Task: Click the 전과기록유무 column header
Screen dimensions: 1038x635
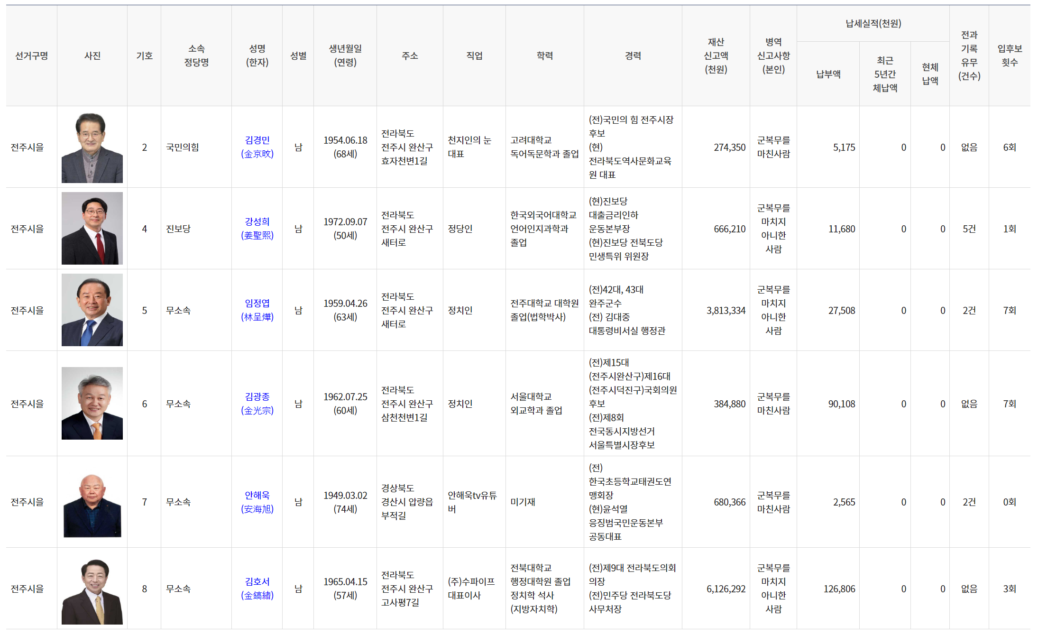Action: click(969, 56)
